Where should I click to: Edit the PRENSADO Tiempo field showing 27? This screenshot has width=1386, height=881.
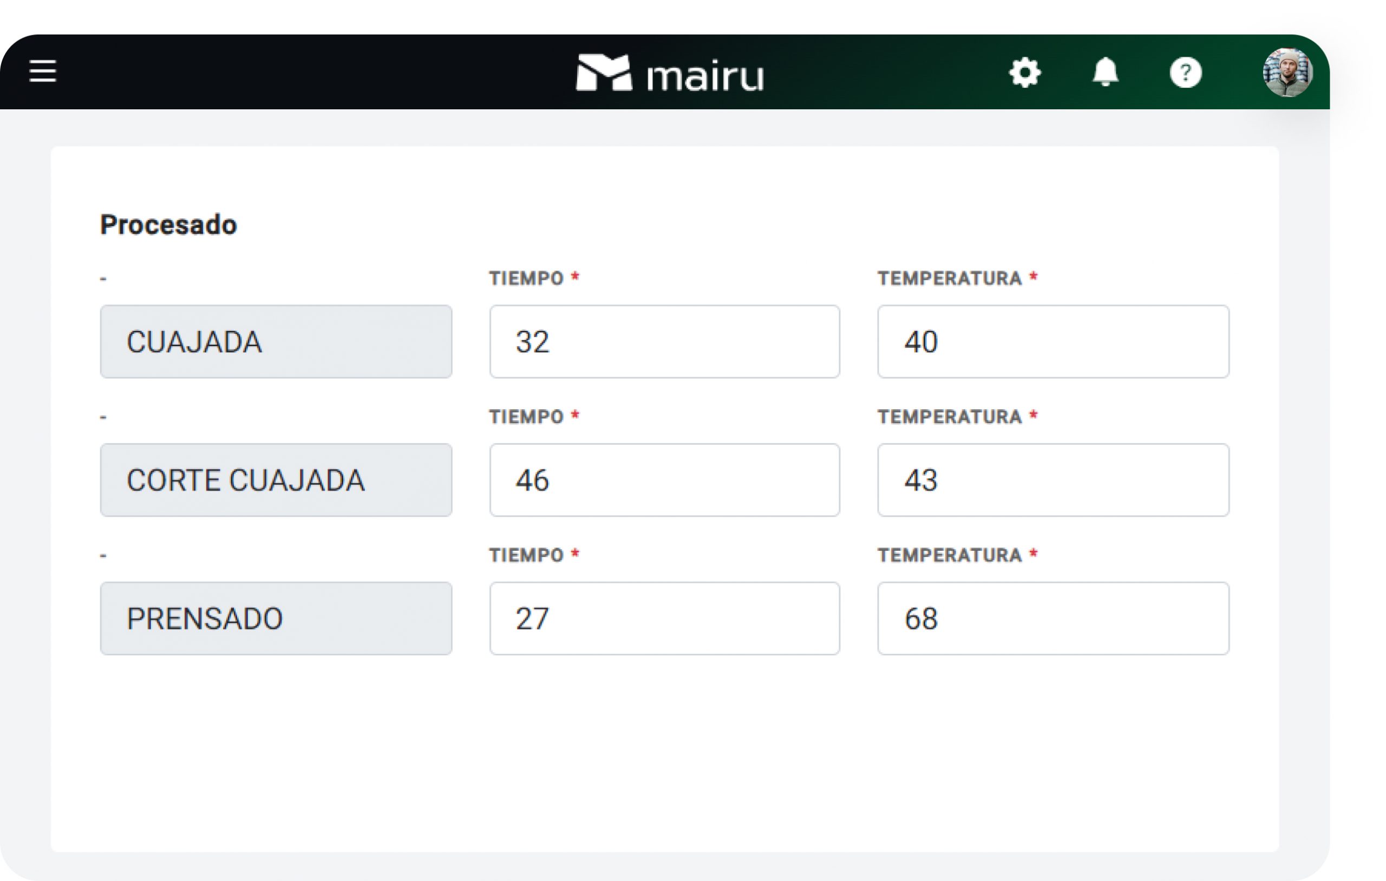click(664, 618)
